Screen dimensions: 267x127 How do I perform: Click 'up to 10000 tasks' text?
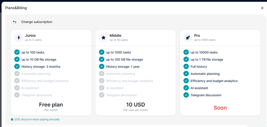coord(204,52)
